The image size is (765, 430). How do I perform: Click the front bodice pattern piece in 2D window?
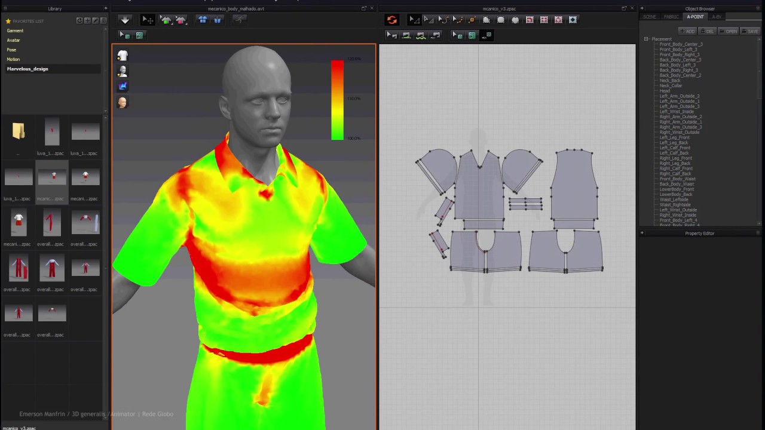[x=480, y=190]
